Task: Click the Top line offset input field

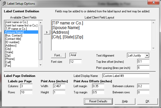Action: point(143,61)
